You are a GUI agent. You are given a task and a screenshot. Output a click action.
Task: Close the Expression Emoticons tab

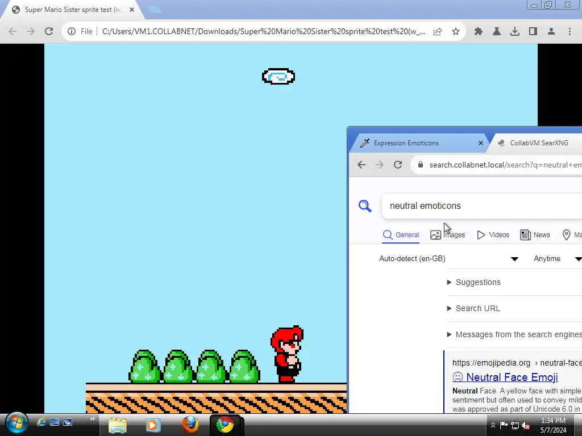[x=481, y=143]
